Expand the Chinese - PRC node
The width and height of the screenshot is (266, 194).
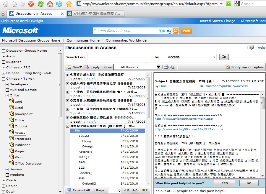pos(4,68)
